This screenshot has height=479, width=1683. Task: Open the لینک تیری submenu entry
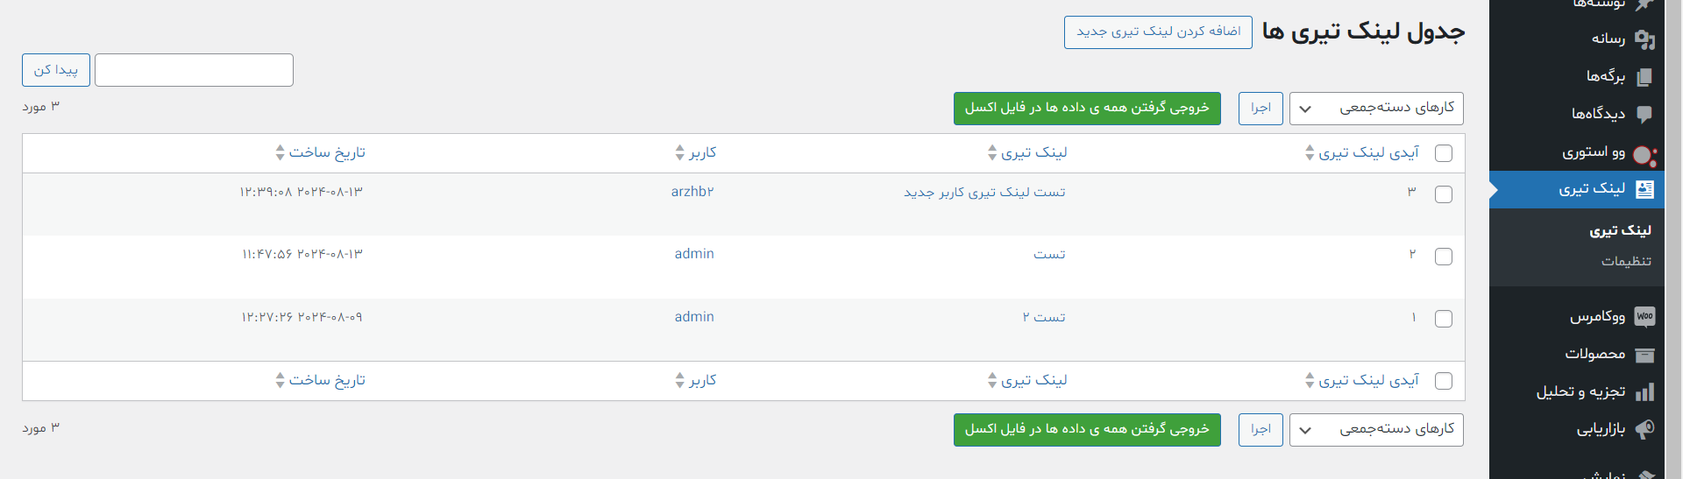point(1620,230)
